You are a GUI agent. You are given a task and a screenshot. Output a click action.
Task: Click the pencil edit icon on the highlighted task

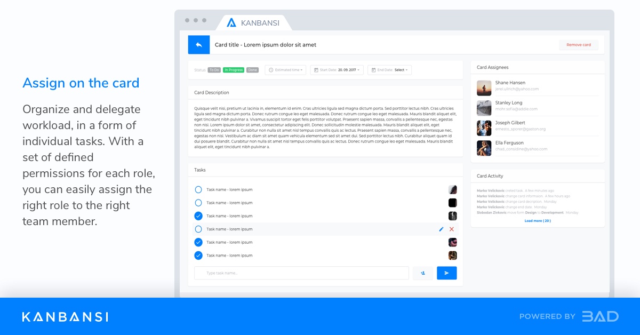point(441,229)
